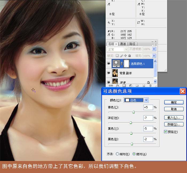Click the 洋红(M) slider handle
This screenshot has width=187, height=173.
pyautogui.click(x=131, y=123)
